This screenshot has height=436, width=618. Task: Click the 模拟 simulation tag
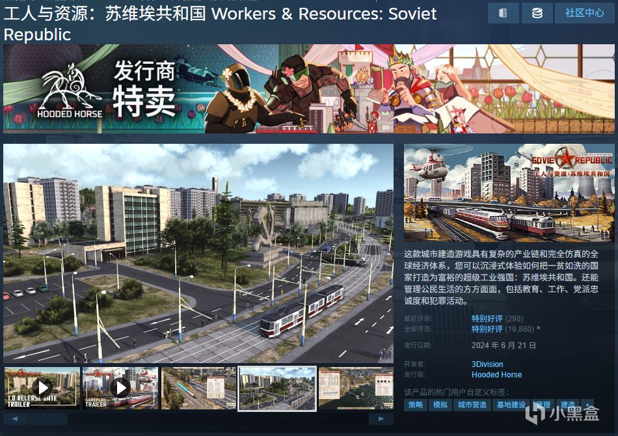(x=440, y=405)
